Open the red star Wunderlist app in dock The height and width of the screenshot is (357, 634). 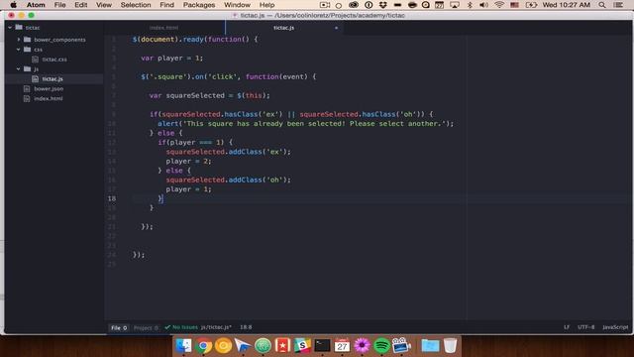click(282, 346)
